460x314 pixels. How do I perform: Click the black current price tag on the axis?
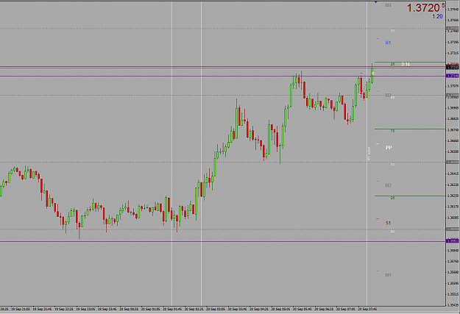[x=453, y=68]
